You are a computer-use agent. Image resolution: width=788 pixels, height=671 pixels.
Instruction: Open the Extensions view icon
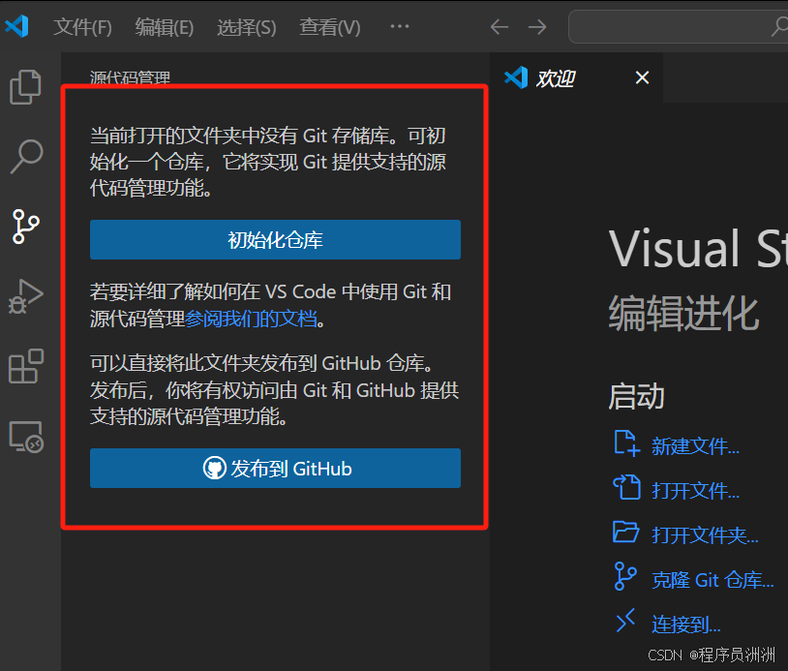(26, 366)
